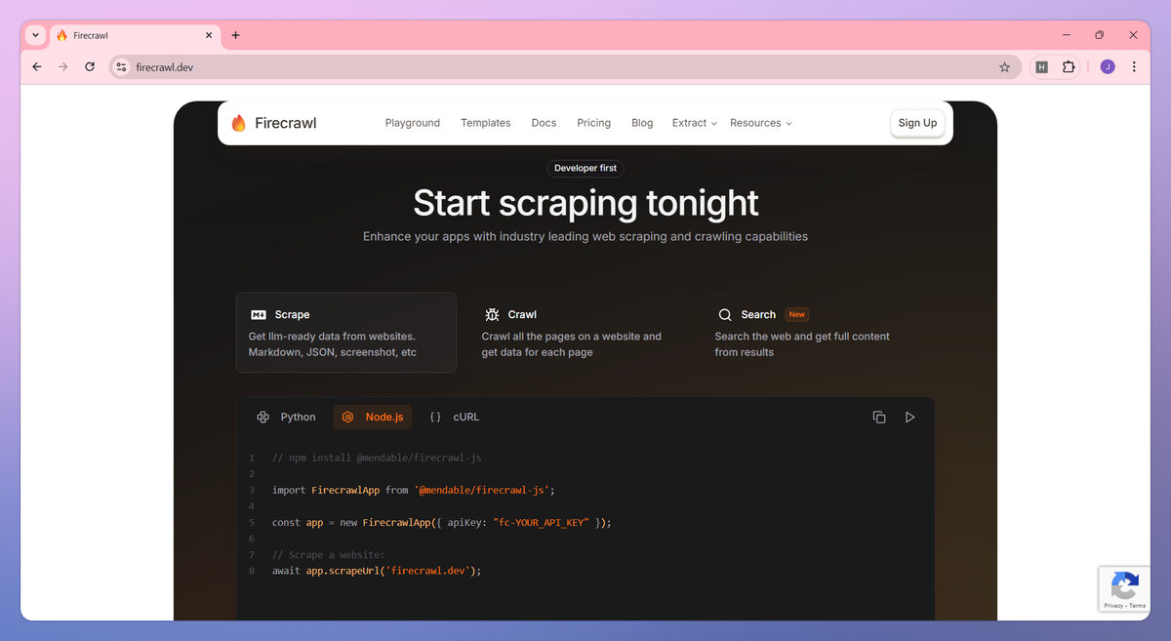Image resolution: width=1171 pixels, height=641 pixels.
Task: Run the snippet using the play icon
Action: coord(909,417)
